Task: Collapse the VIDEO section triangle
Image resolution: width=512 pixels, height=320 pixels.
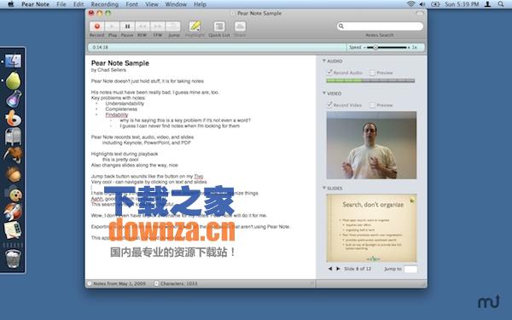Action: pos(324,93)
